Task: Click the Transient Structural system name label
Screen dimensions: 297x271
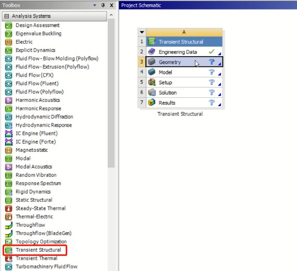Action: click(180, 114)
